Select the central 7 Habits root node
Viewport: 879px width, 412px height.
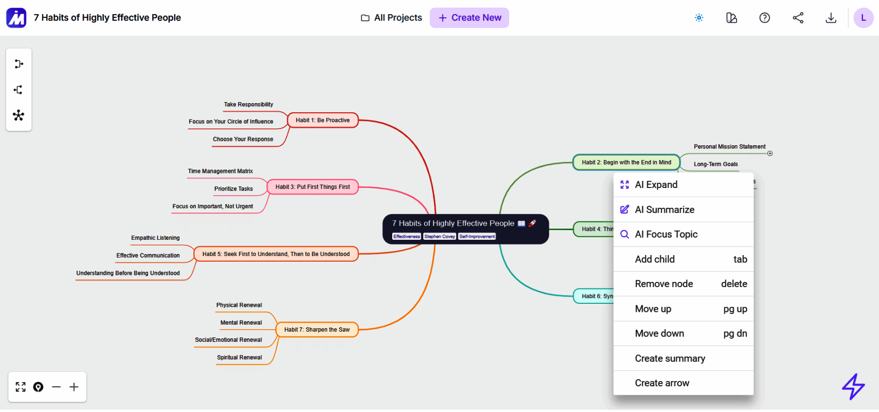coord(465,229)
